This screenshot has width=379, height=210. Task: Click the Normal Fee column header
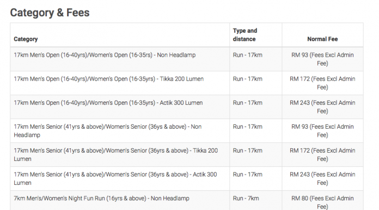click(x=322, y=39)
